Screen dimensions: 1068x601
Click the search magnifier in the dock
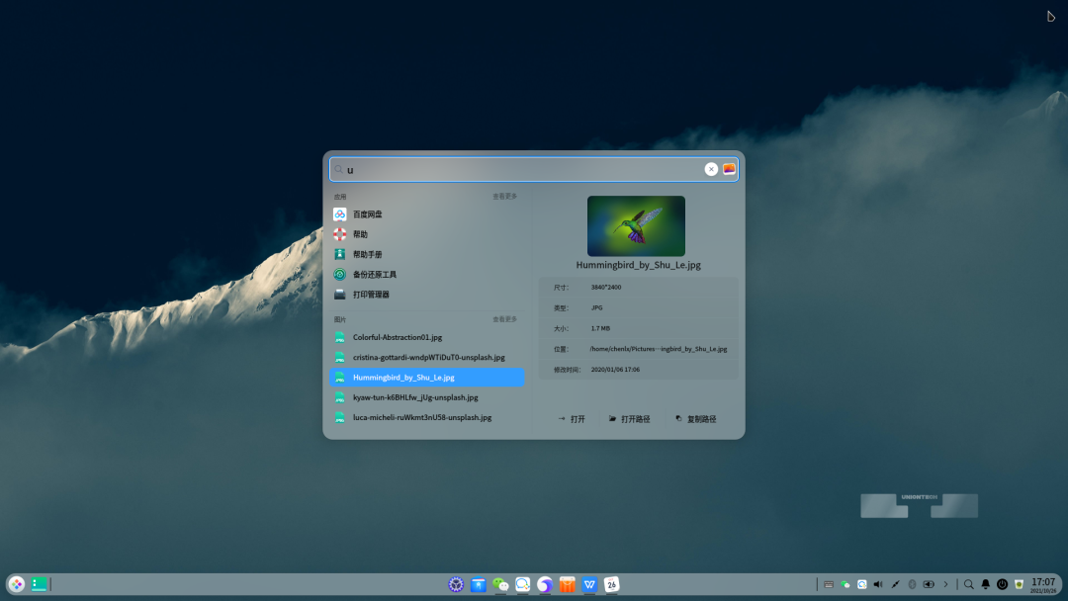click(968, 584)
